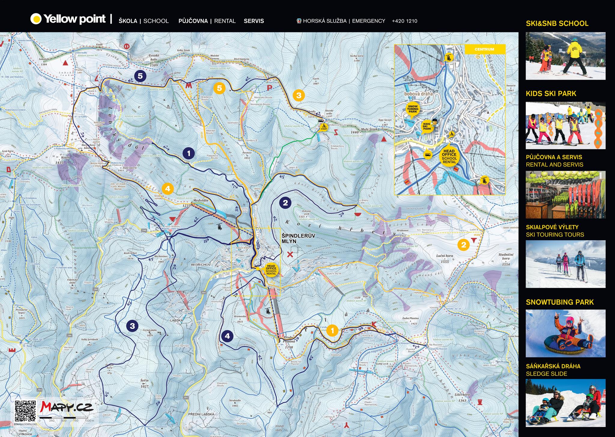The height and width of the screenshot is (437, 615).
Task: Open the Ski&SNB School photo
Action: point(565,56)
